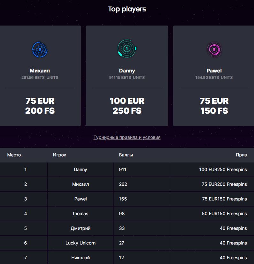This screenshot has width=254, height=264.
Task: Click the teal first-place badge icon
Action: [x=127, y=49]
